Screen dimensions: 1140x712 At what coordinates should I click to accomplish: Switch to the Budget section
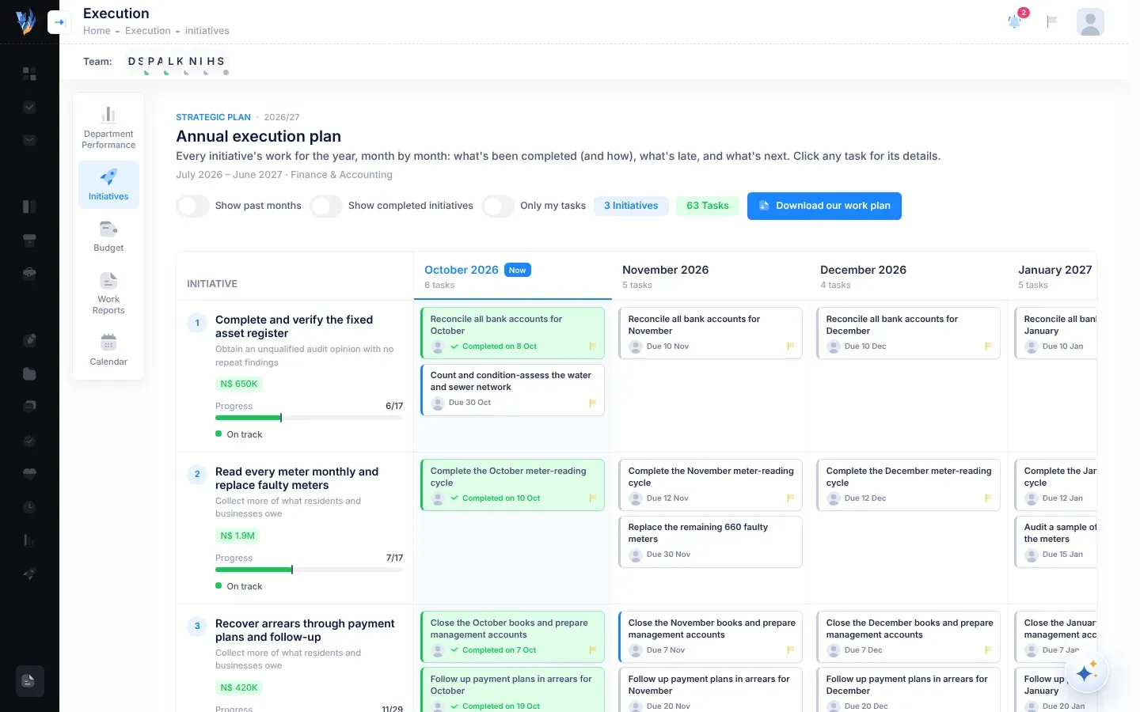coord(108,237)
